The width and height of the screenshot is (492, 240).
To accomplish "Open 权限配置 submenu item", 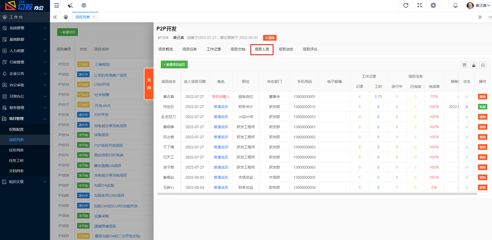I will click(25, 129).
